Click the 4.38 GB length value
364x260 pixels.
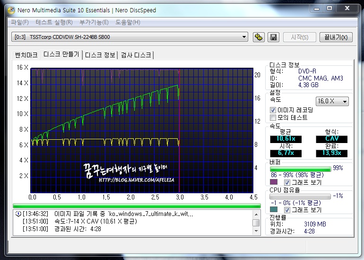[308, 85]
